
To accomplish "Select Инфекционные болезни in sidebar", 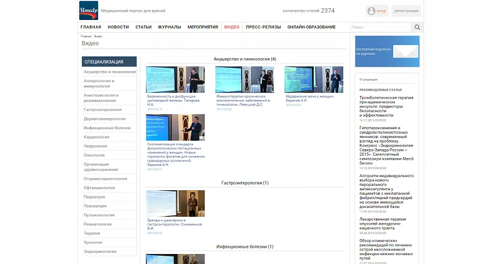I will pyautogui.click(x=107, y=128).
